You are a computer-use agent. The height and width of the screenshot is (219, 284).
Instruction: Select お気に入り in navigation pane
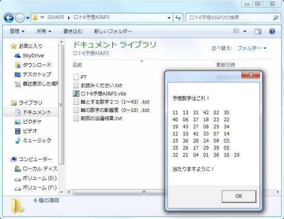coord(27,46)
